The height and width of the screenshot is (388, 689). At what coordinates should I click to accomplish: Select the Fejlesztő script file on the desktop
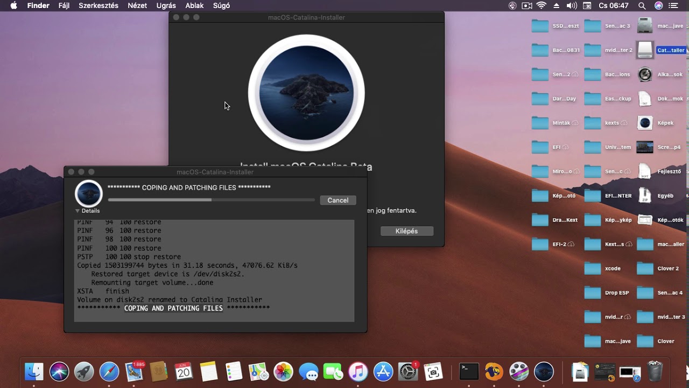pyautogui.click(x=645, y=171)
